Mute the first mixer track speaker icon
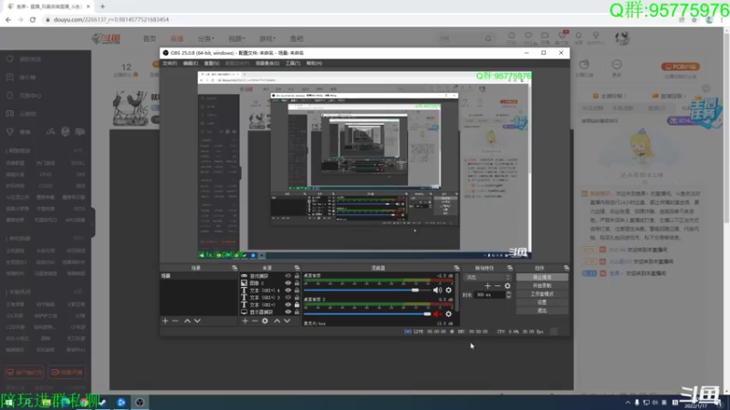The image size is (730, 410). pyautogui.click(x=437, y=290)
